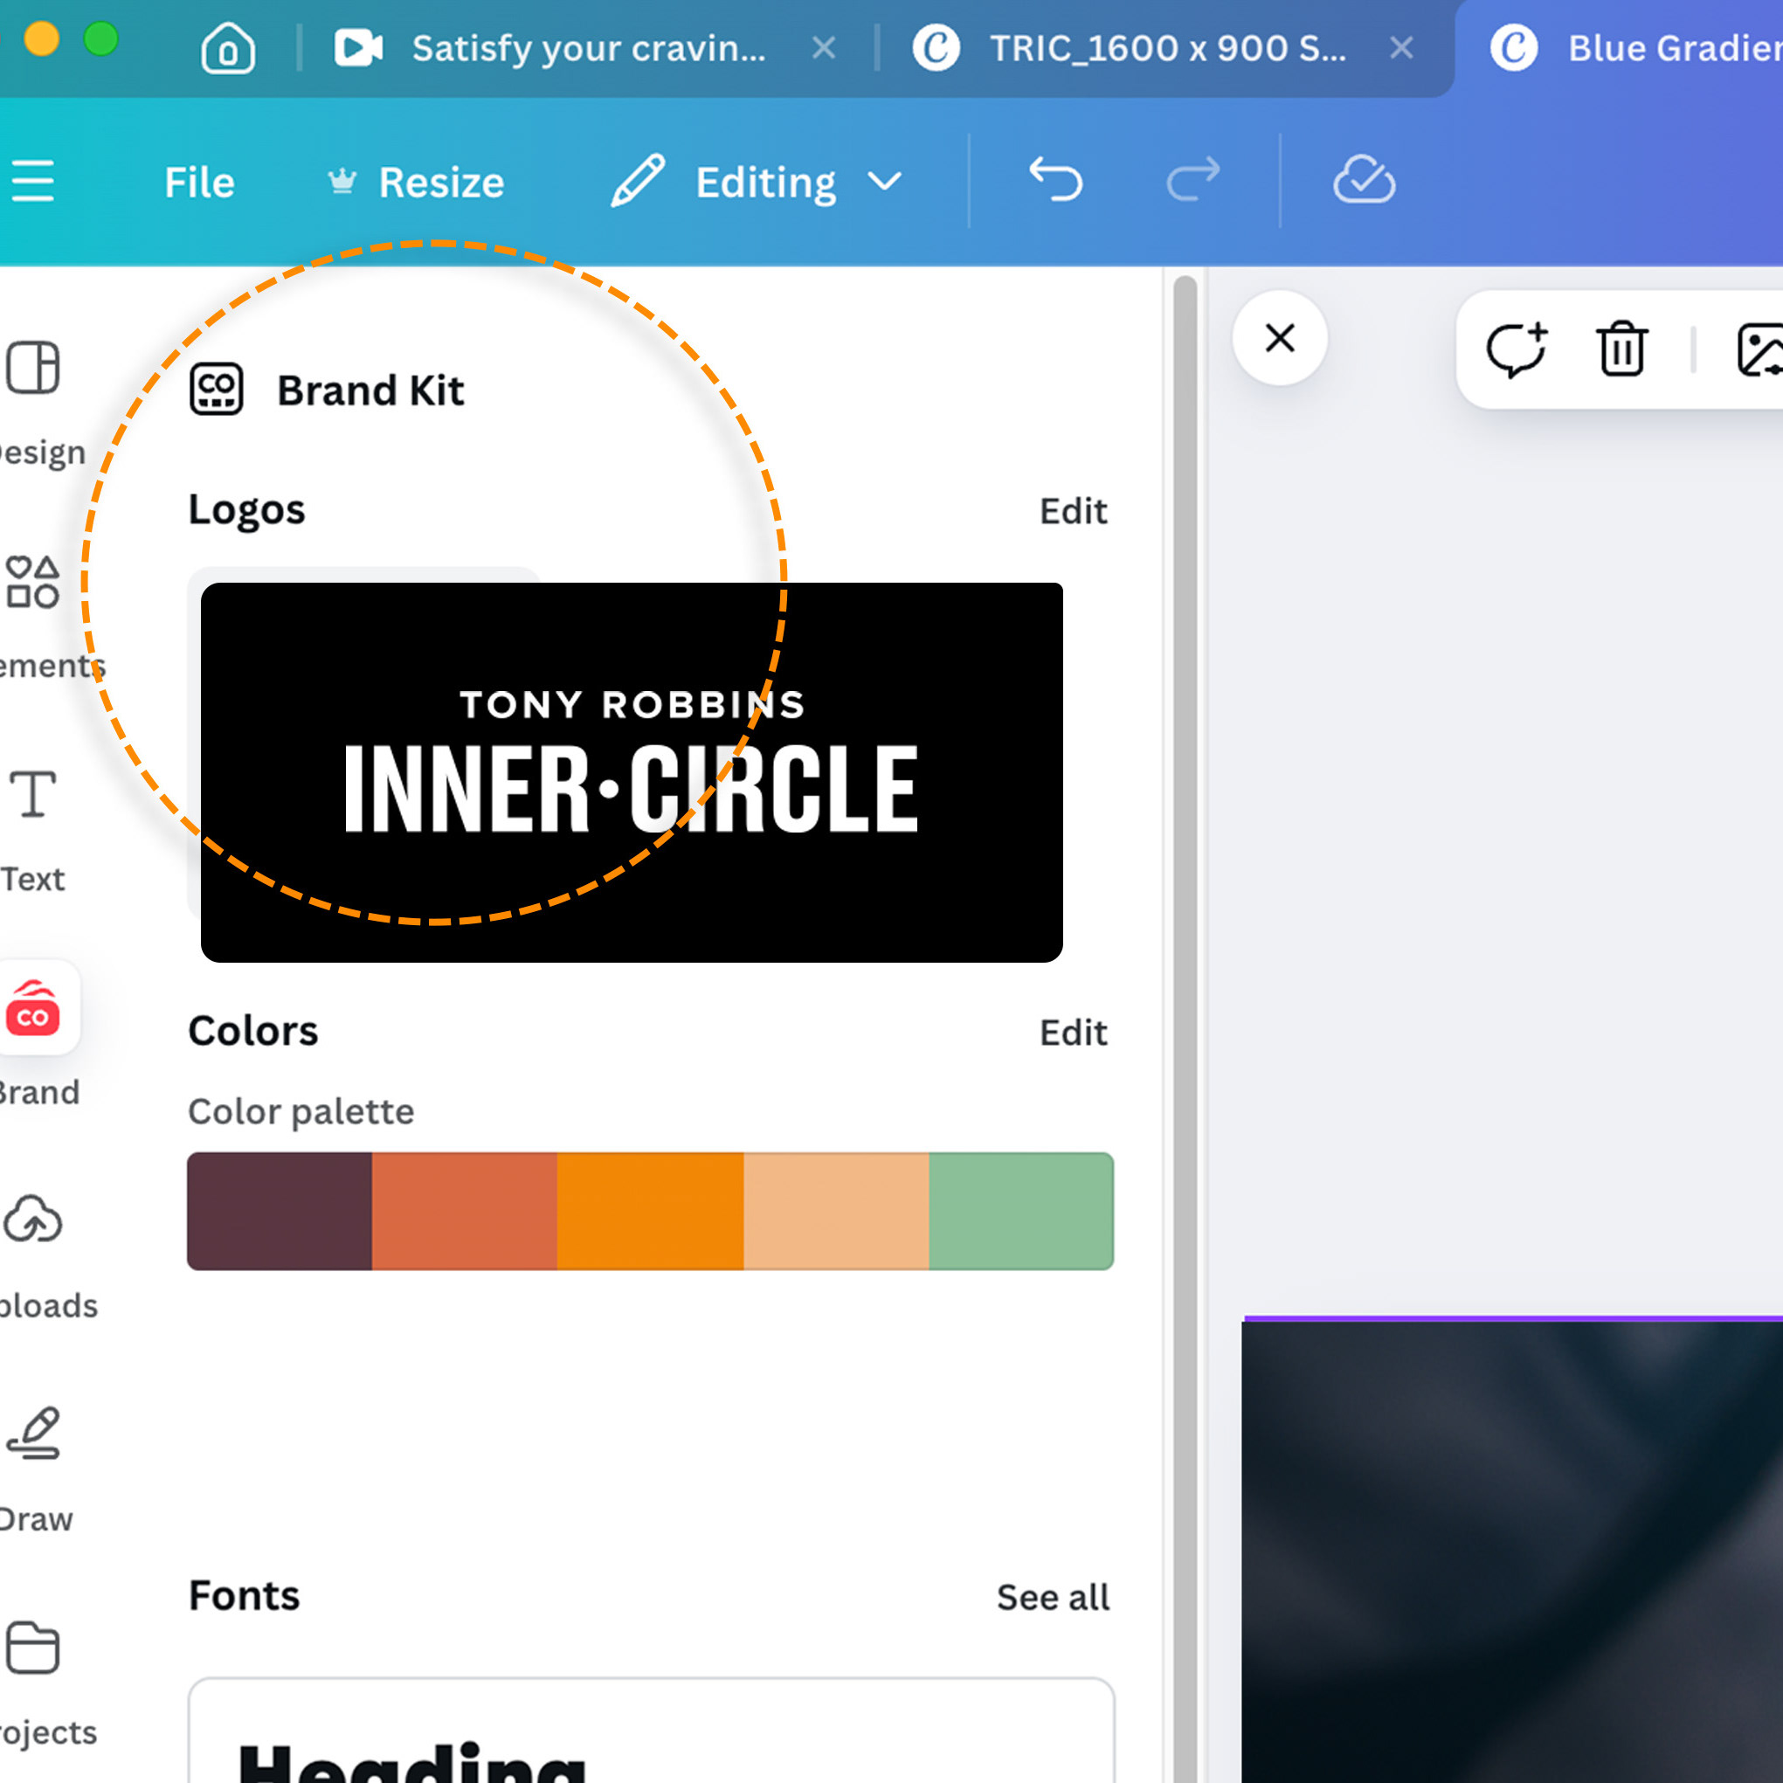Image resolution: width=1783 pixels, height=1783 pixels.
Task: Click the Brand Kit title text
Action: pyautogui.click(x=370, y=390)
